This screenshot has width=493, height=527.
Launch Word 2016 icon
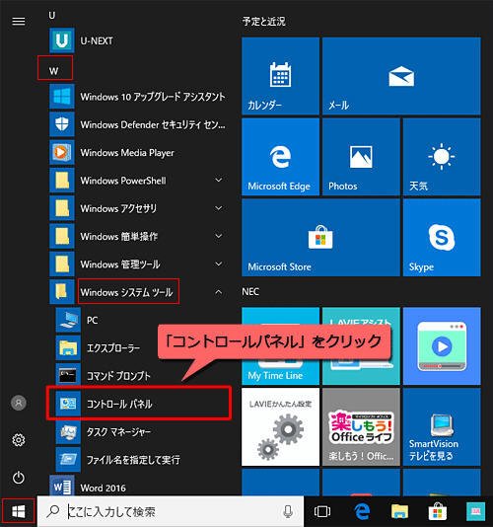(x=62, y=487)
